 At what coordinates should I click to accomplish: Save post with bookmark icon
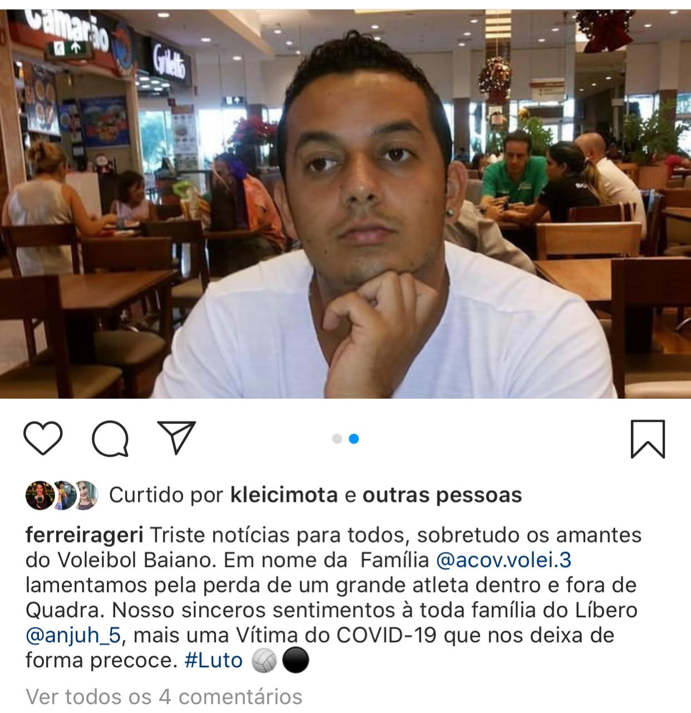coord(648,438)
